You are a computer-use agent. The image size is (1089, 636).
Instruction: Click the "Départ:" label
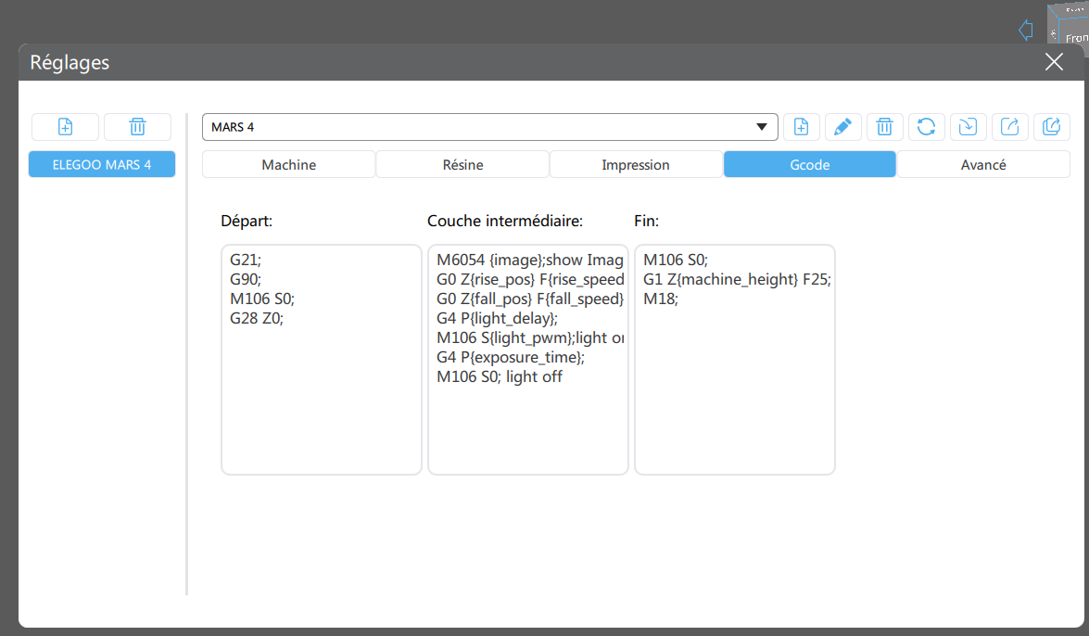(247, 221)
